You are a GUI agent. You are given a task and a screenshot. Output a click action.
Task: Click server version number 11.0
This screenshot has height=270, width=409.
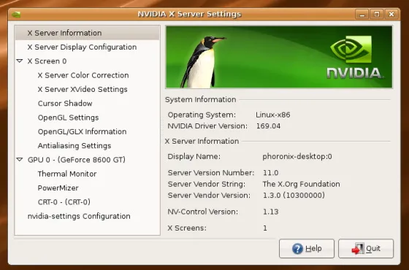point(270,172)
